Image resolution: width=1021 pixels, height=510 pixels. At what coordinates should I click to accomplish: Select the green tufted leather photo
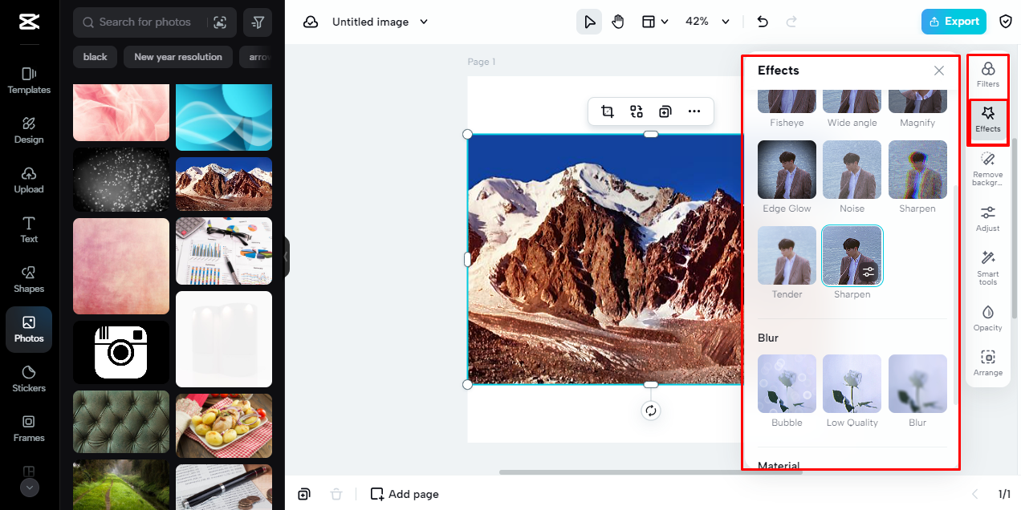point(121,422)
